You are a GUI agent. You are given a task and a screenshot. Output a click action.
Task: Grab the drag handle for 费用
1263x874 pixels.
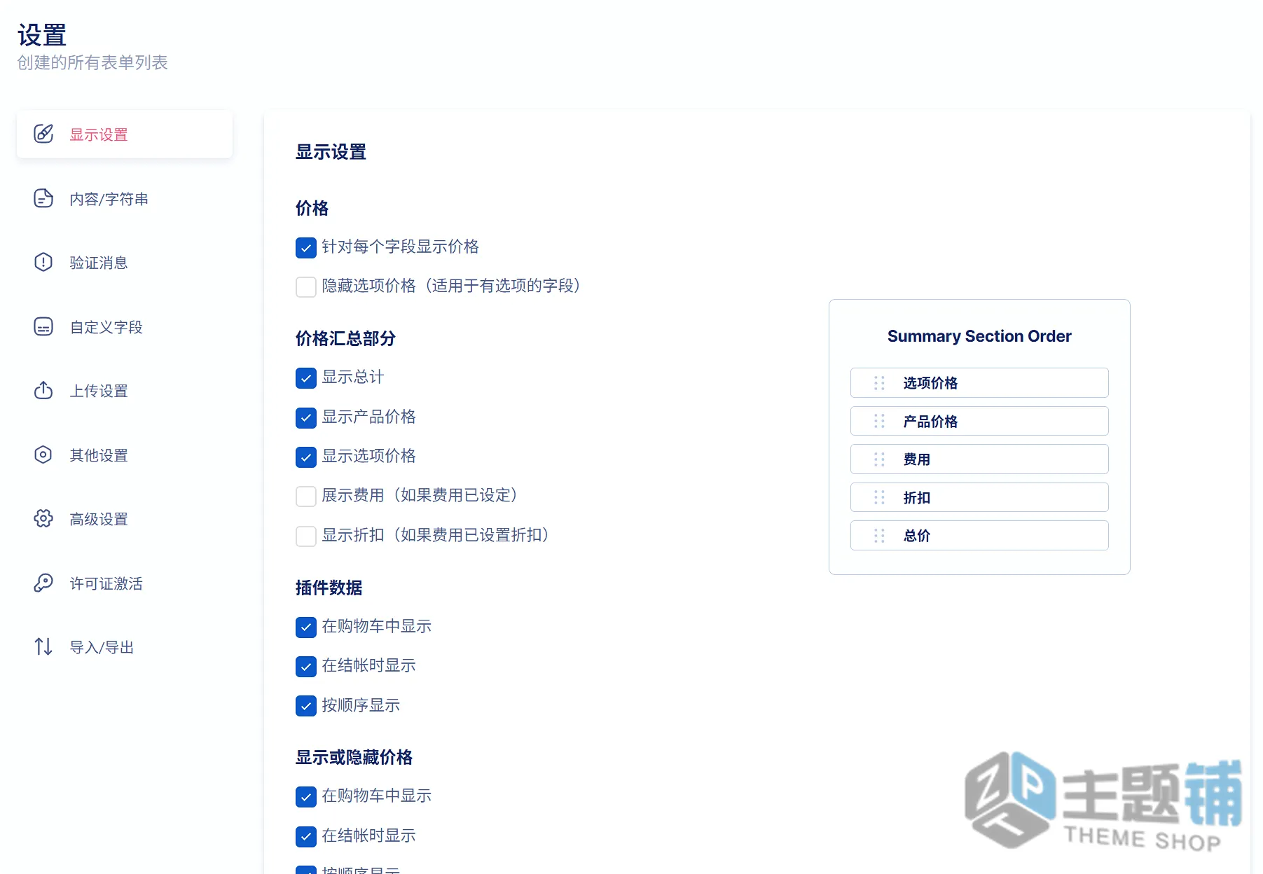[x=879, y=459]
